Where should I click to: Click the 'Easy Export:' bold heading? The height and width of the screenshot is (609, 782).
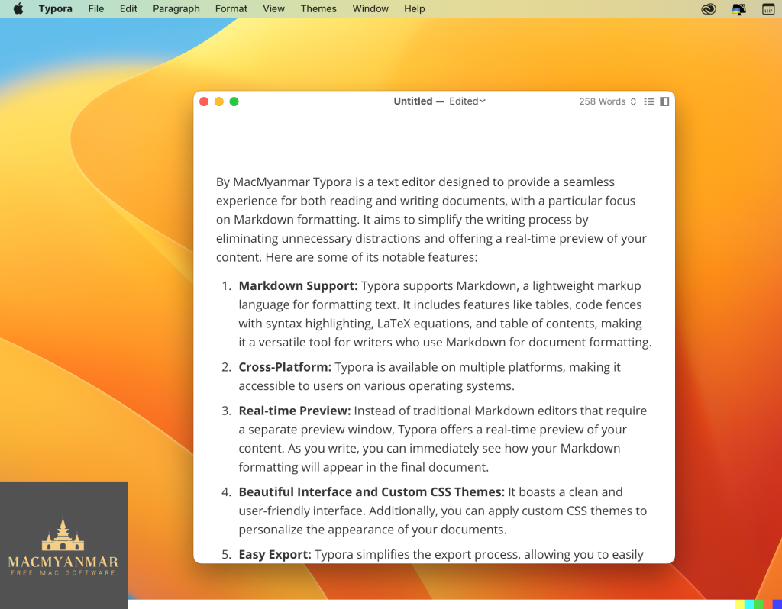[275, 555]
